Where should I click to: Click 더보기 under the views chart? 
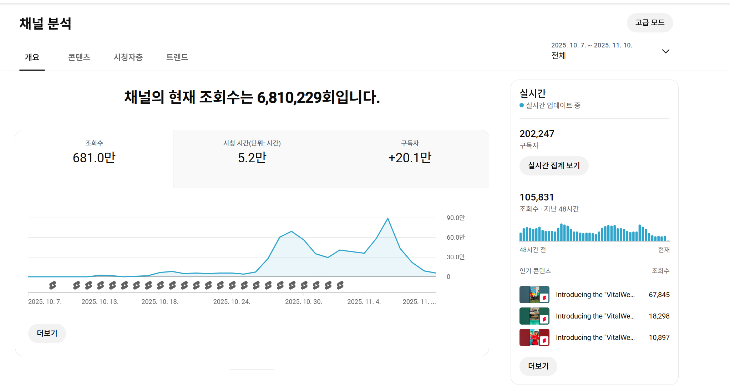pos(47,333)
